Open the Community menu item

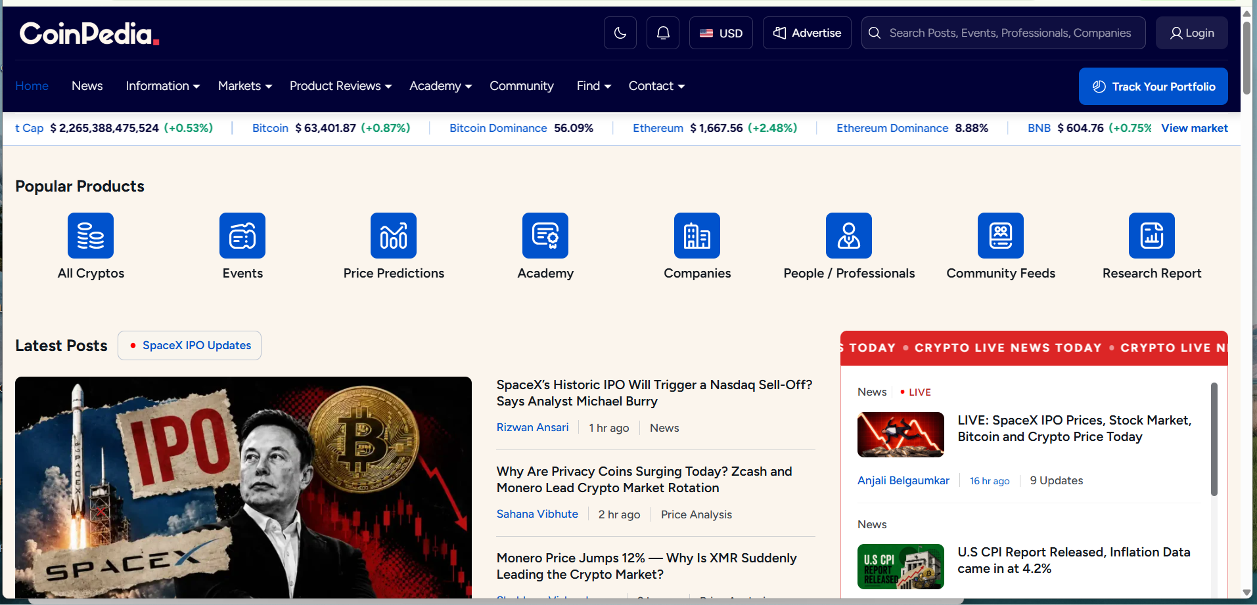click(522, 86)
